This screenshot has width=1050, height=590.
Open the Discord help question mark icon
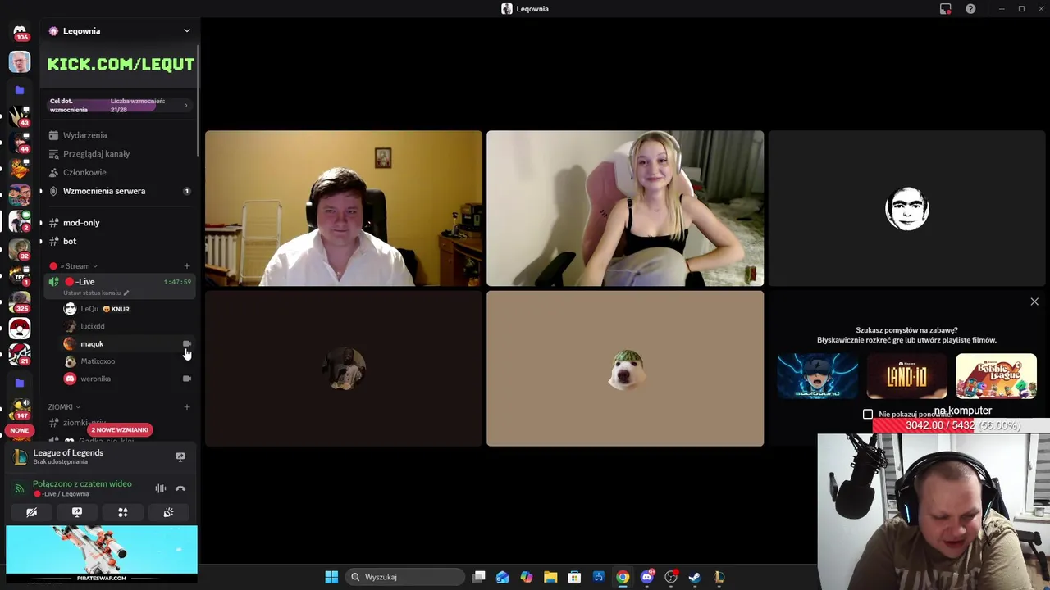(x=970, y=9)
